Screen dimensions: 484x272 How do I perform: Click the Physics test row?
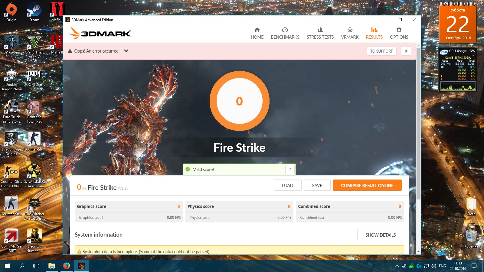coord(239,218)
